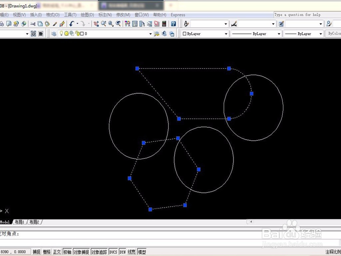
Task: Click the Plot Preview icon
Action: click(9, 24)
